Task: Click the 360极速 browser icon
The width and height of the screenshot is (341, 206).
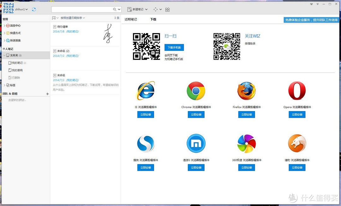Action: tap(246, 144)
